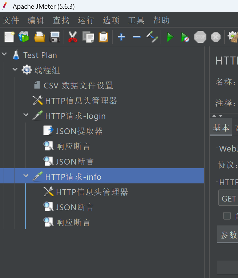Open the 编辑 menu
Viewport: 238px width, 278px height.
[x=36, y=20]
